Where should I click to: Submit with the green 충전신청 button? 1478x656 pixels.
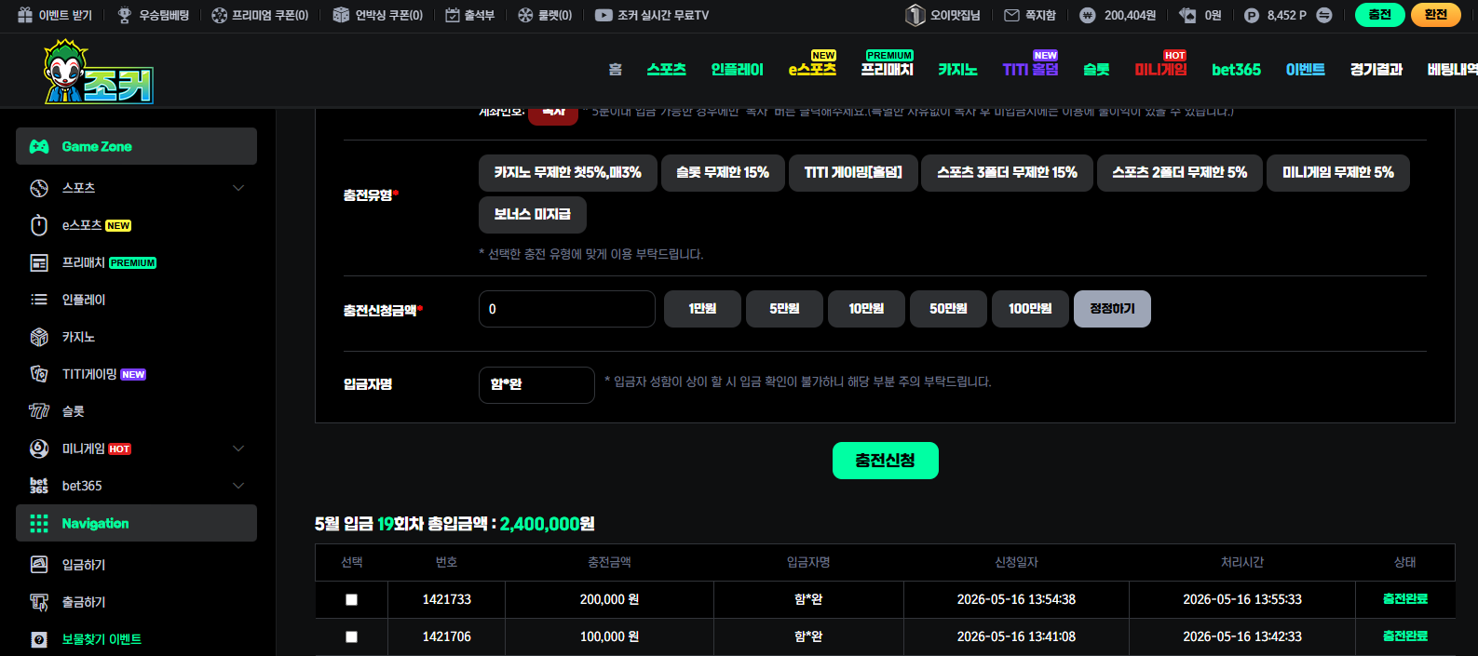(885, 461)
